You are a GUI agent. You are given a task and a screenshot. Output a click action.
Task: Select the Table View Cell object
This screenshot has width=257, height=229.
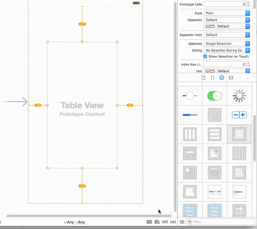click(190, 153)
